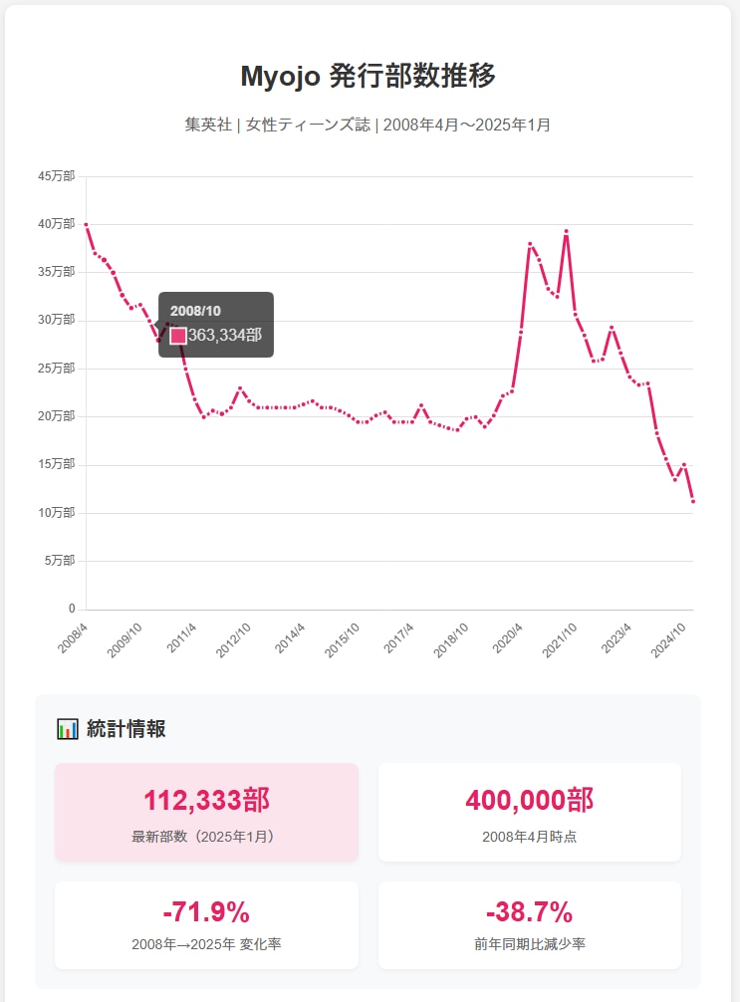Viewport: 740px width, 1002px height.
Task: Click the 2008/4 x-axis label
Action: click(x=75, y=639)
